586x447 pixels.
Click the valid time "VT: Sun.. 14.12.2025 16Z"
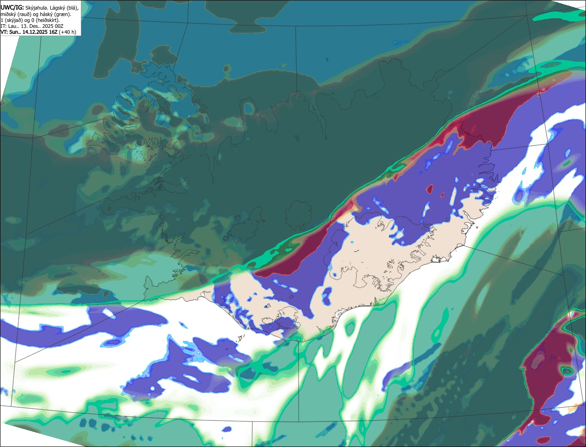tap(29, 32)
